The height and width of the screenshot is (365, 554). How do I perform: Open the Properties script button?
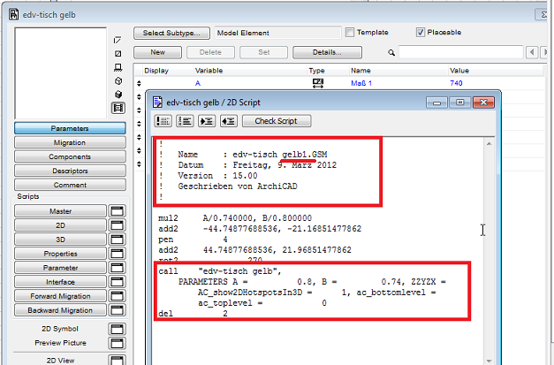tap(60, 254)
